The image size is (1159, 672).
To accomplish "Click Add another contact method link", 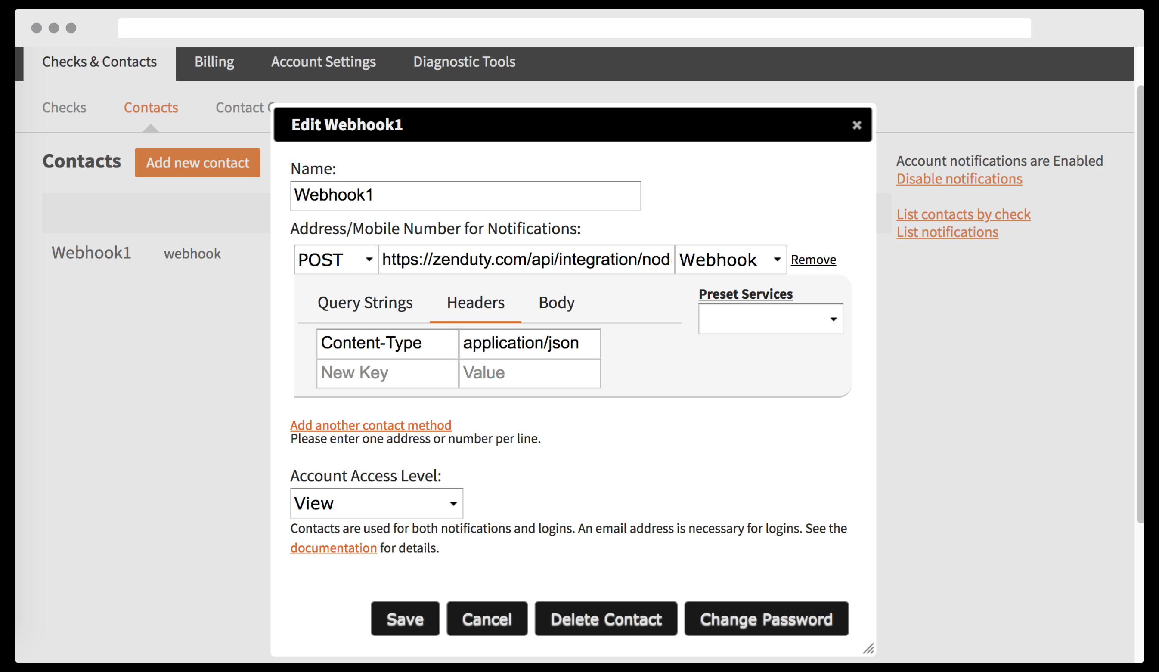I will (370, 425).
